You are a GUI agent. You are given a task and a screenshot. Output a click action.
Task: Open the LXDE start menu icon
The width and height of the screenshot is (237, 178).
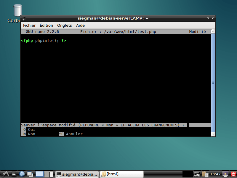coord(6,174)
